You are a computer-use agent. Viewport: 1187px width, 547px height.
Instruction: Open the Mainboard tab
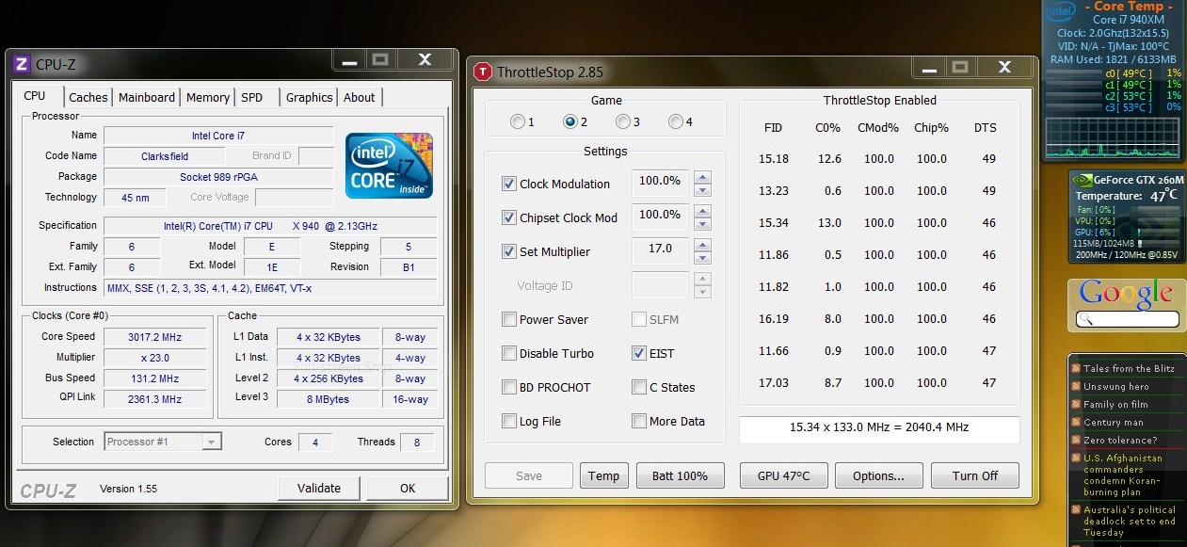click(x=147, y=97)
